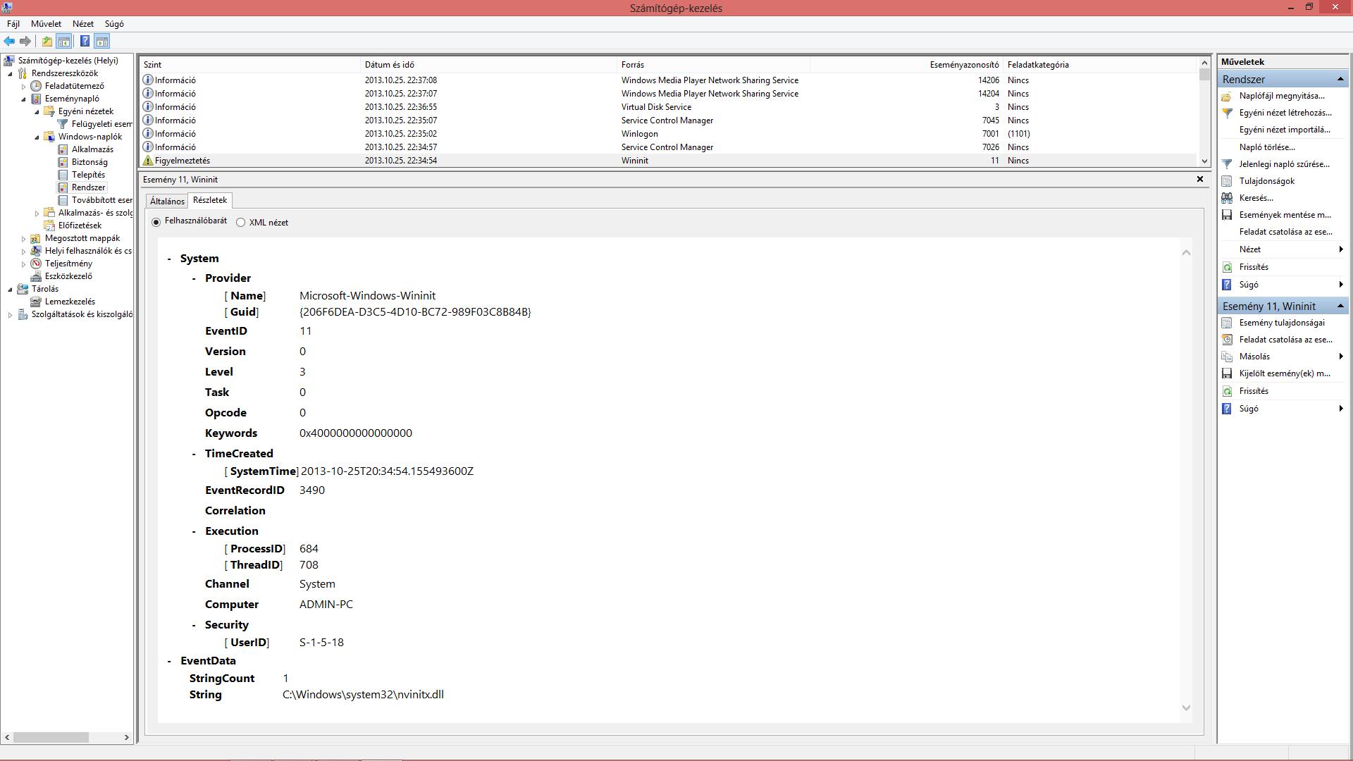Click the back arrow toolbar icon
This screenshot has height=761, width=1353.
pos(9,41)
